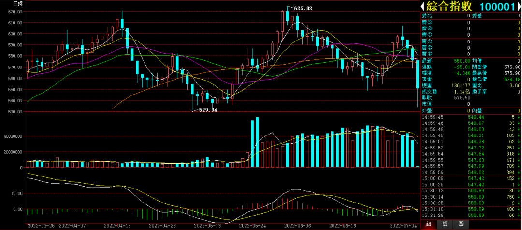Click the 漲跌 value -25.01
Image resolution: width=522 pixels, height=230 pixels.
click(x=463, y=67)
